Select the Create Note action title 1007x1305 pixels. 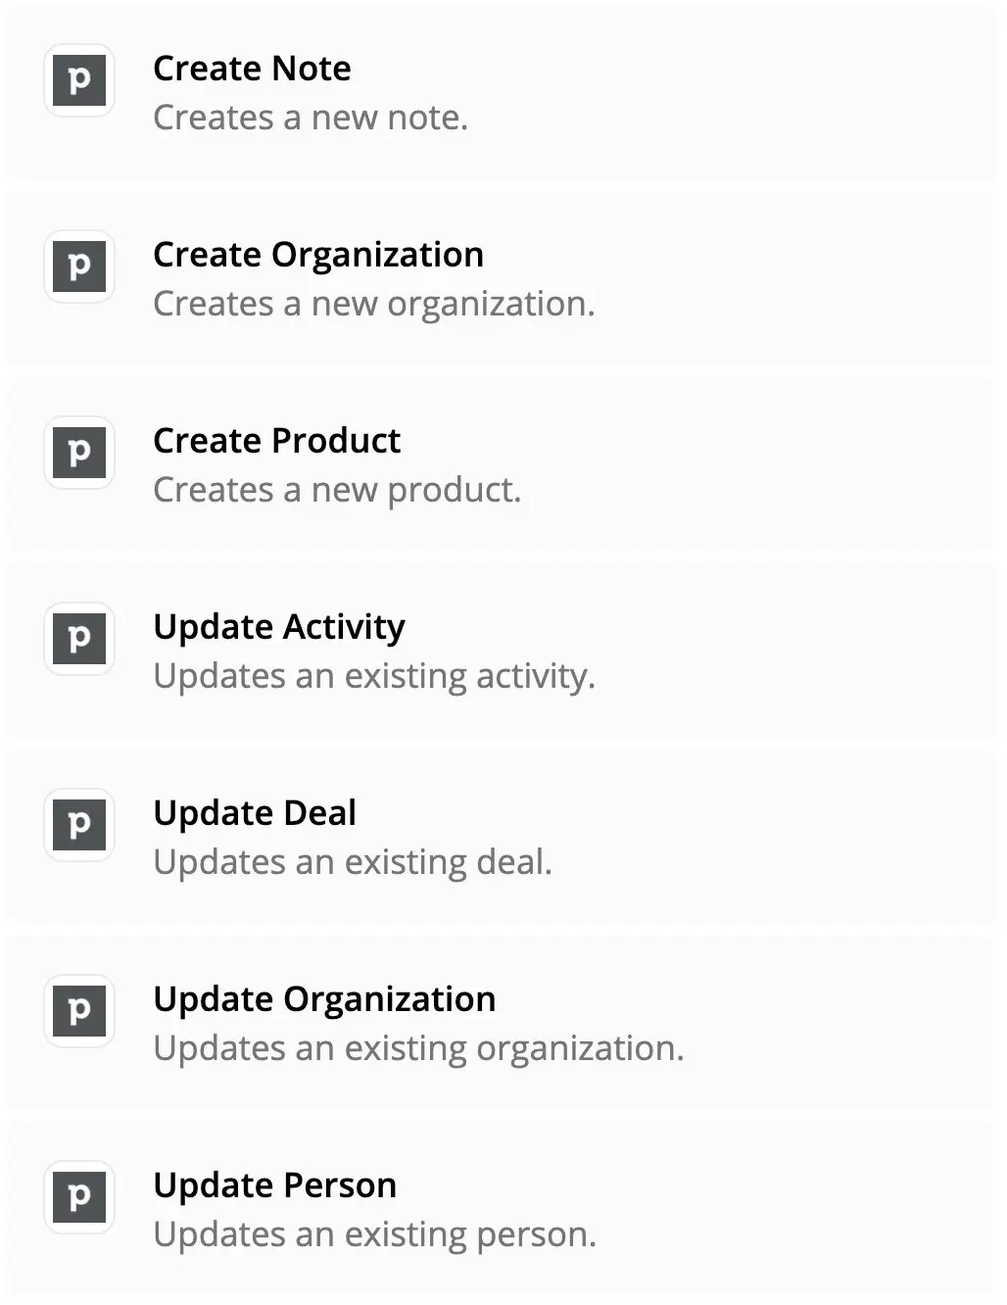pyautogui.click(x=252, y=69)
